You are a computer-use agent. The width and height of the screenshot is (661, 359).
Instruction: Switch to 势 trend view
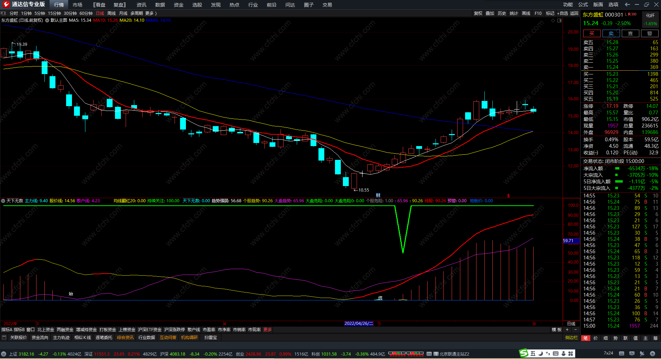[616, 338]
